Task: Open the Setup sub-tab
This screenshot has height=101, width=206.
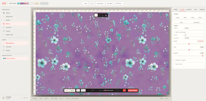Action: pyautogui.click(x=193, y=17)
